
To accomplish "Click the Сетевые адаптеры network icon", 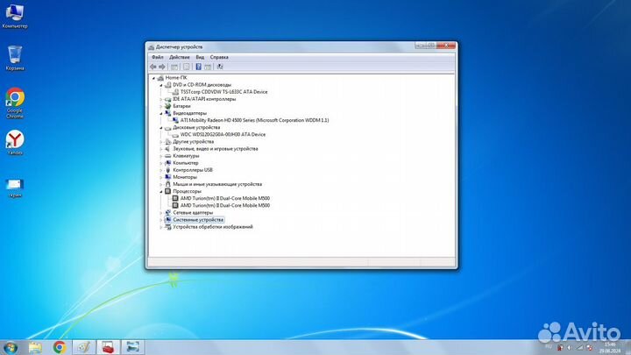I will pyautogui.click(x=167, y=212).
